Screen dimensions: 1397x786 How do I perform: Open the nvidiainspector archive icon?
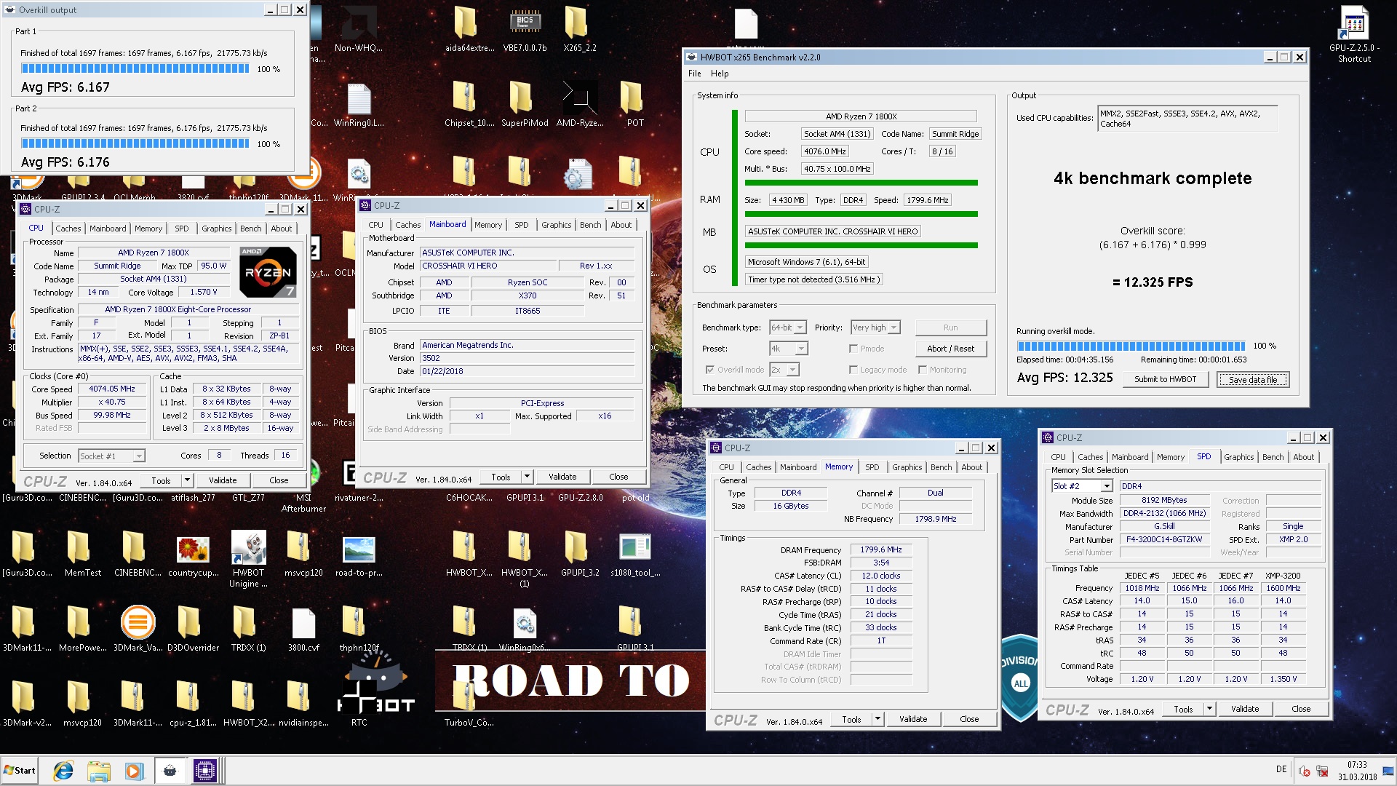tap(303, 703)
